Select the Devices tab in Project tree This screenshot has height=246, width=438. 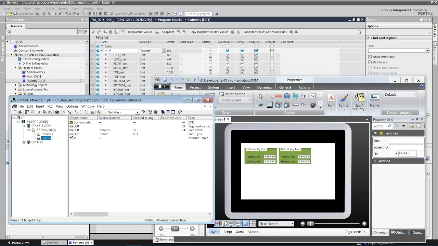(x=16, y=26)
